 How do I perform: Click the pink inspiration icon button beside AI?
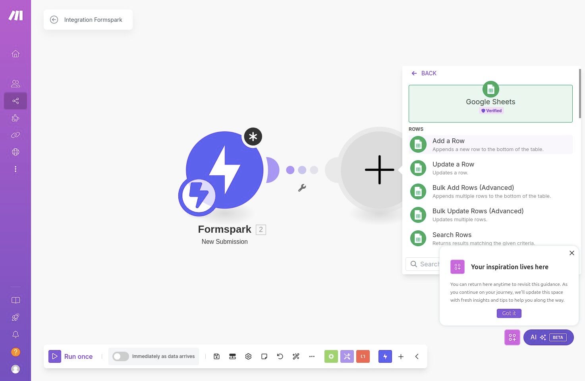pos(512,337)
